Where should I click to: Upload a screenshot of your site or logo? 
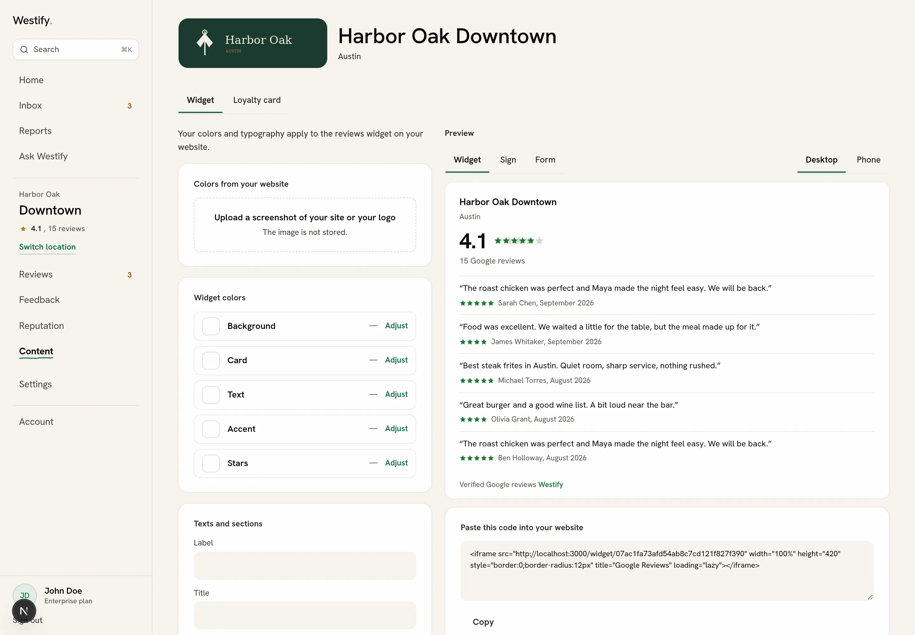(x=305, y=225)
